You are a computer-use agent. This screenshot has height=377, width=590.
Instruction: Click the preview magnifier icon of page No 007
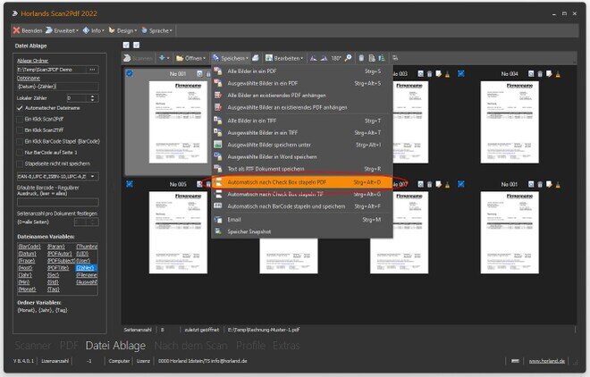pyautogui.click(x=421, y=184)
